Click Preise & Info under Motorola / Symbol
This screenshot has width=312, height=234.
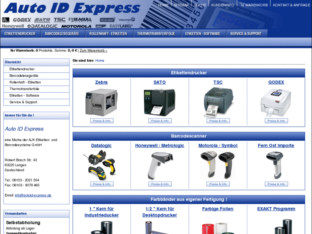218,184
